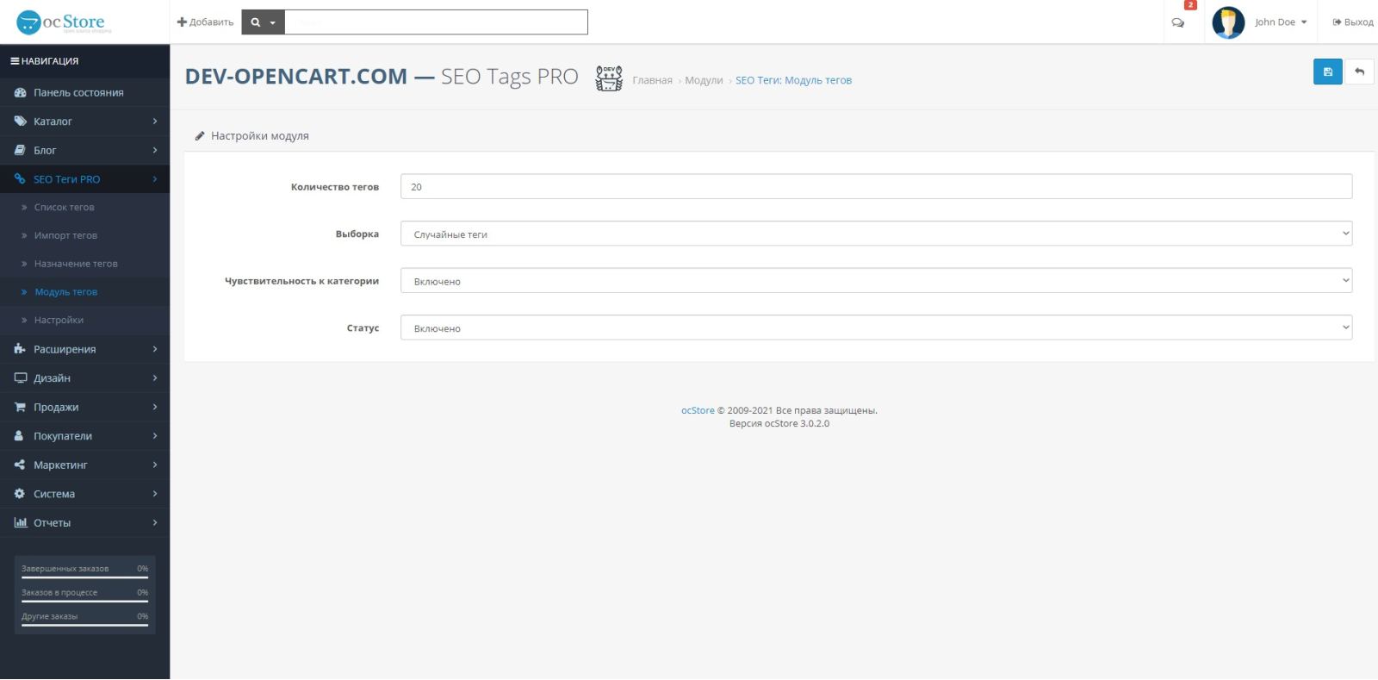
Task: Expand Дизайн menu chevron
Action: click(x=155, y=378)
